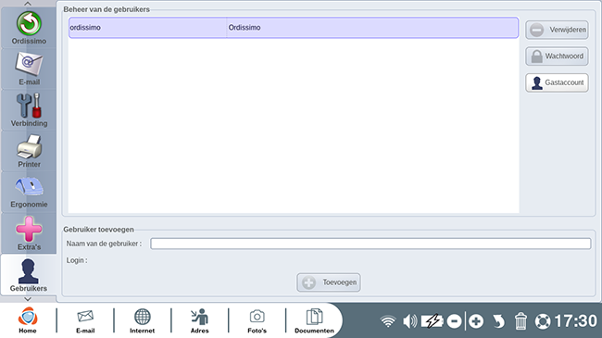
Task: Click the Toevoegen button
Action: click(x=329, y=282)
